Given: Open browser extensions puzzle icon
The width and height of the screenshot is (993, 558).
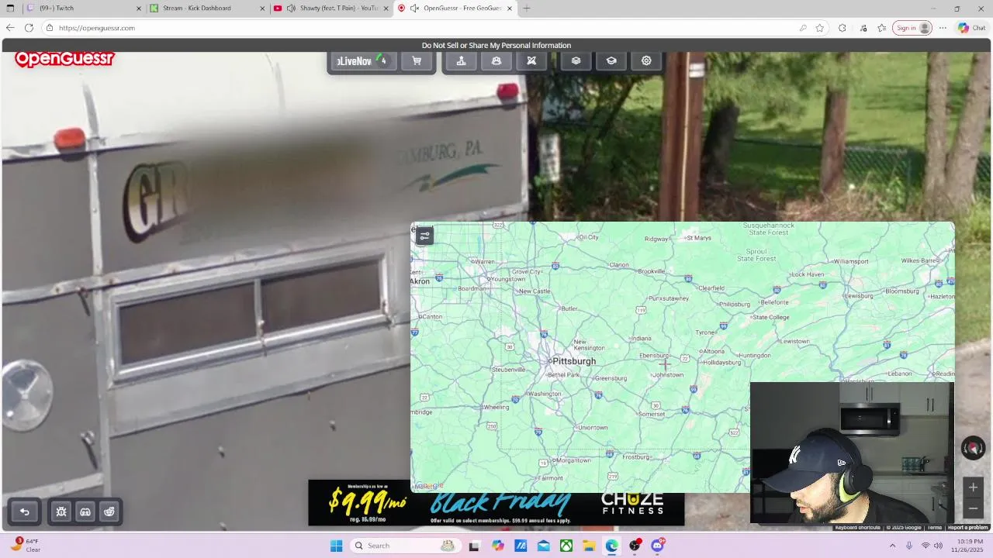Looking at the screenshot, I should [842, 28].
